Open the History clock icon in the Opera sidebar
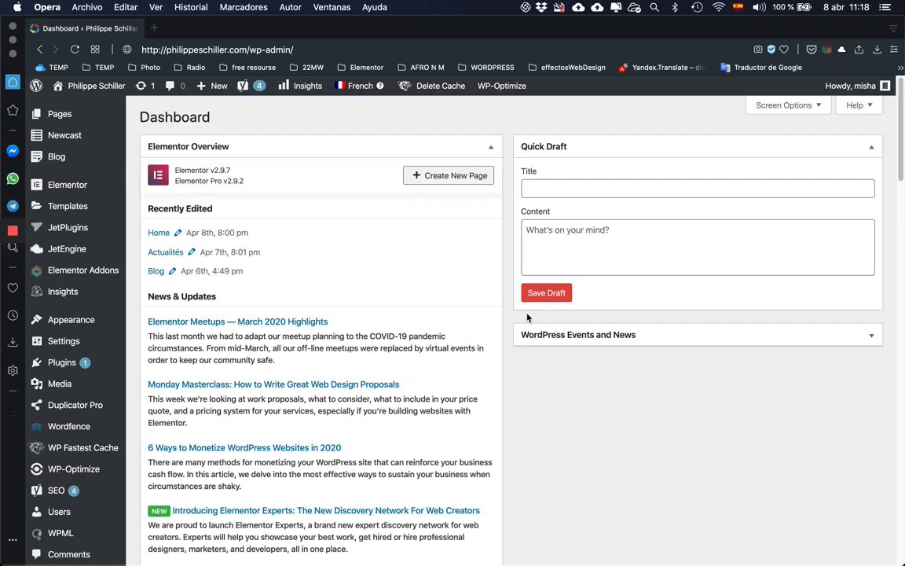 click(13, 315)
